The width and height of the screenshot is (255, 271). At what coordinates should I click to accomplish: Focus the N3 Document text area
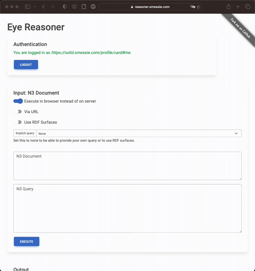pos(127,166)
